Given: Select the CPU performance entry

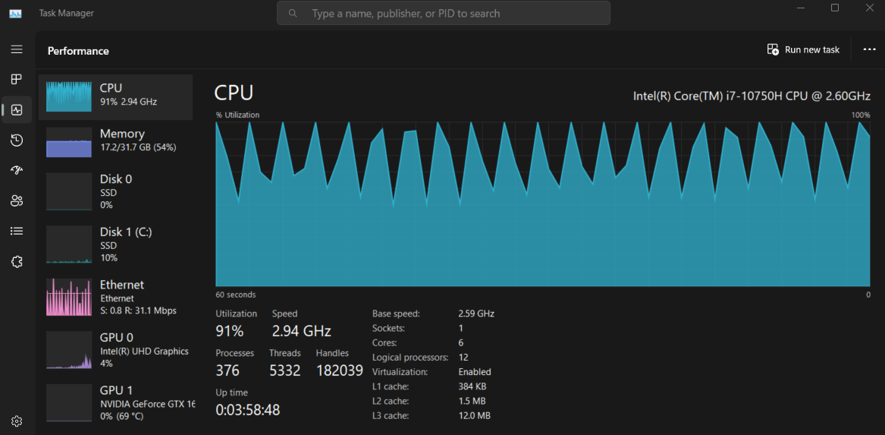Looking at the screenshot, I should tap(115, 96).
